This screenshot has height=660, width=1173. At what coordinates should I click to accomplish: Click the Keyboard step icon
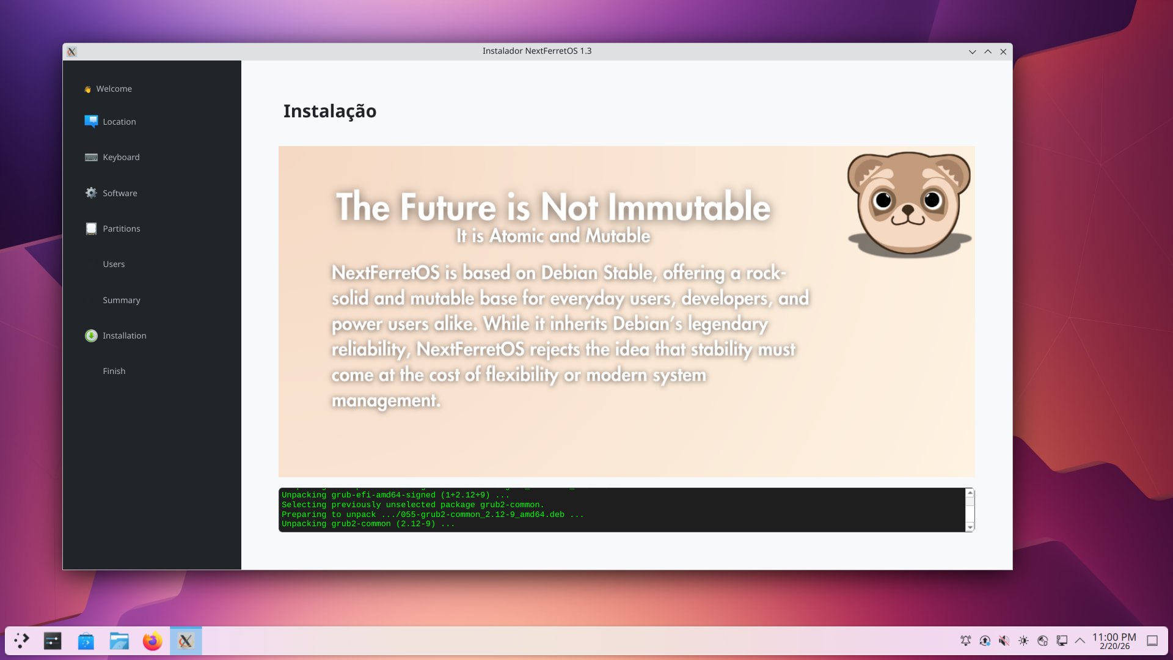click(91, 157)
